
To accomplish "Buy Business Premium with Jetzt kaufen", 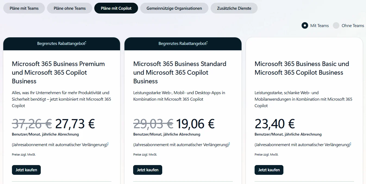I will coord(26,170).
